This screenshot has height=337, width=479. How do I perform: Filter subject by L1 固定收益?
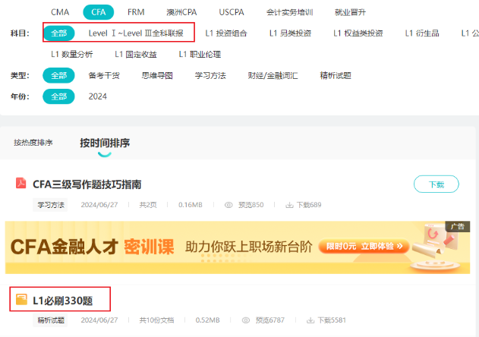[136, 54]
